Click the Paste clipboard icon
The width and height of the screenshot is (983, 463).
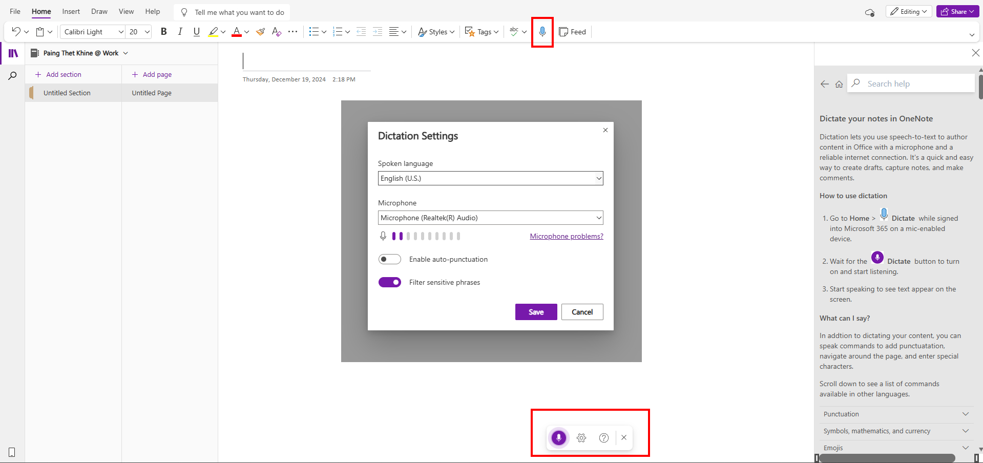point(40,32)
